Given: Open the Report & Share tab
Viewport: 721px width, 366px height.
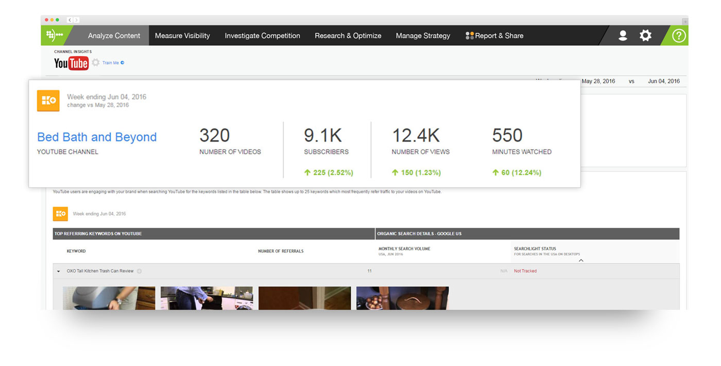Looking at the screenshot, I should pyautogui.click(x=494, y=35).
